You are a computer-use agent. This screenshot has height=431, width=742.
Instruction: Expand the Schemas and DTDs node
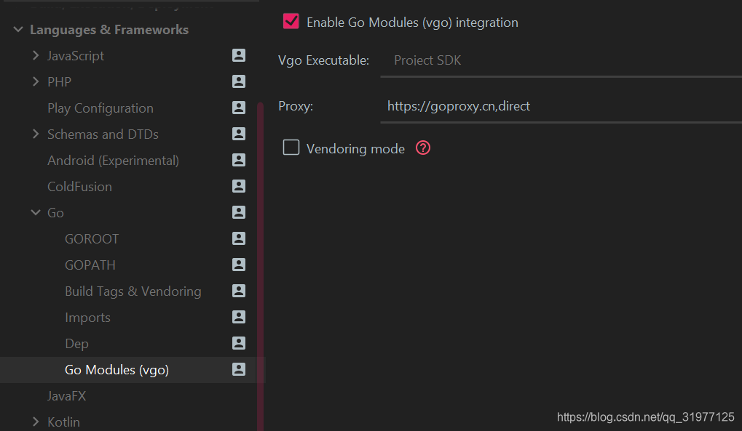[x=36, y=134]
